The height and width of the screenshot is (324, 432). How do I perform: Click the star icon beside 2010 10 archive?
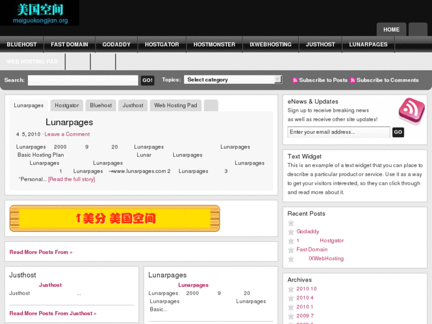(291, 289)
